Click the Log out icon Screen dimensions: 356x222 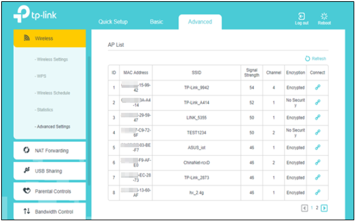[301, 16]
